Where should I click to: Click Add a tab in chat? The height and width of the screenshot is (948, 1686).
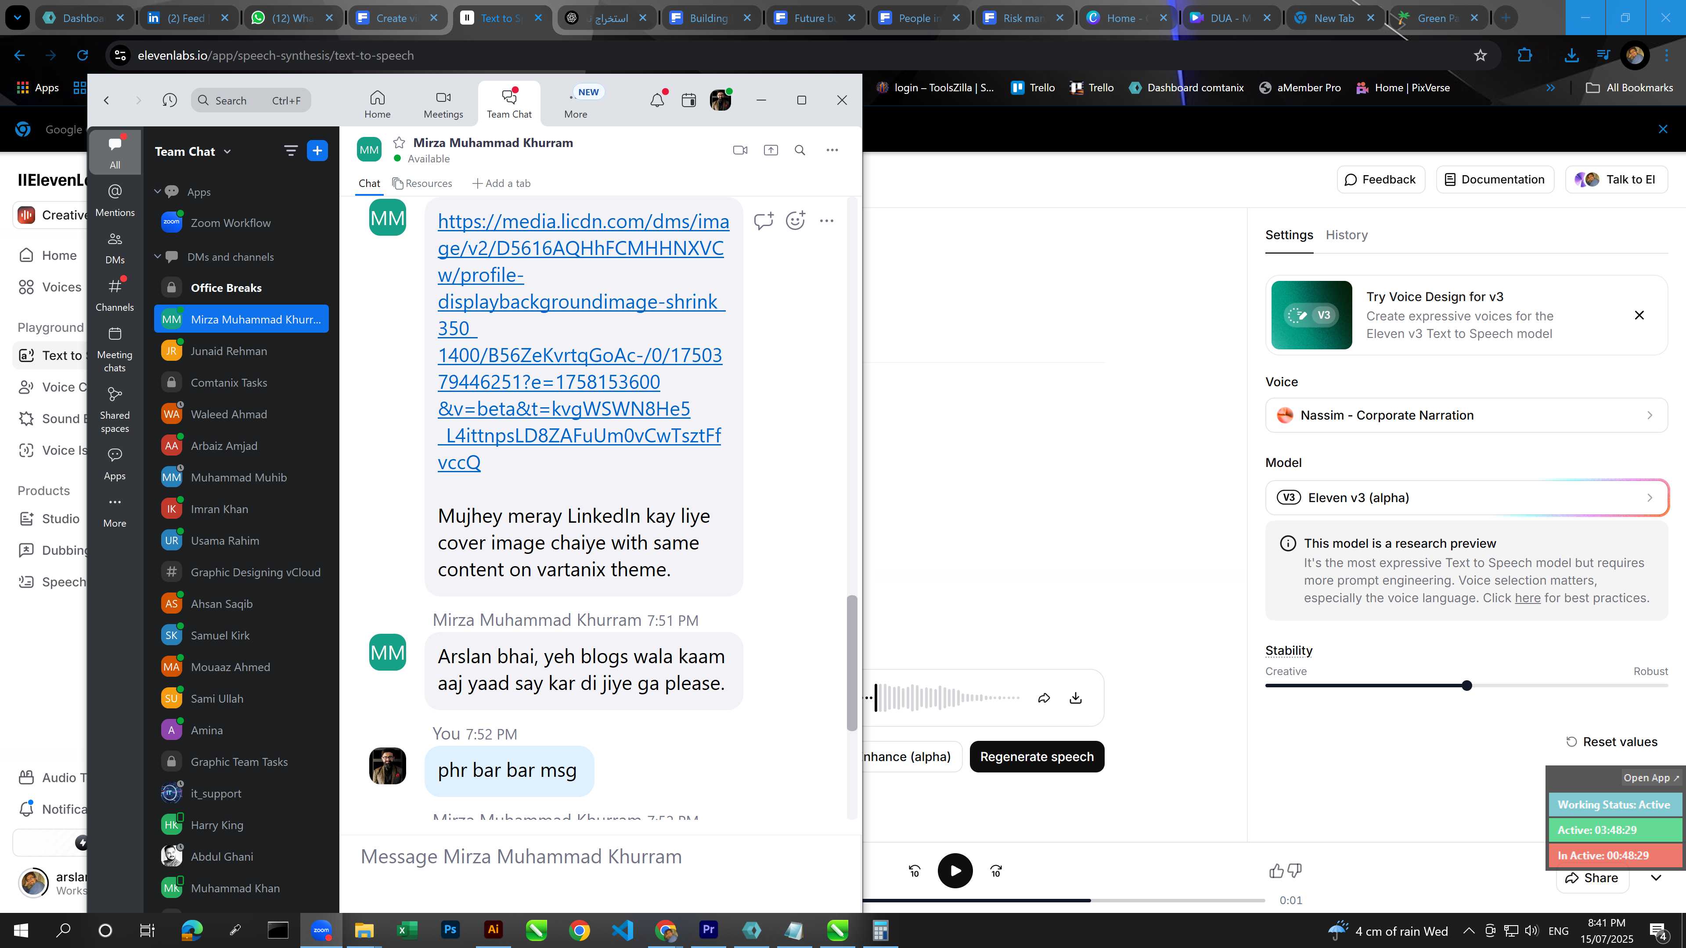coord(501,183)
